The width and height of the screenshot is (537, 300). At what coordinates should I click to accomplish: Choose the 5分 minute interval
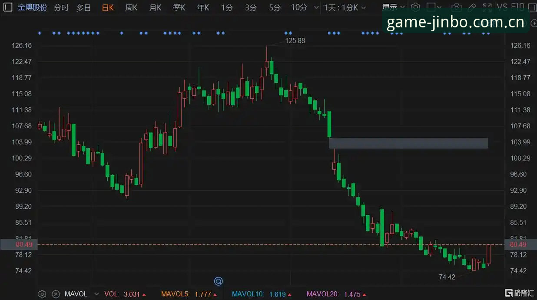click(275, 7)
